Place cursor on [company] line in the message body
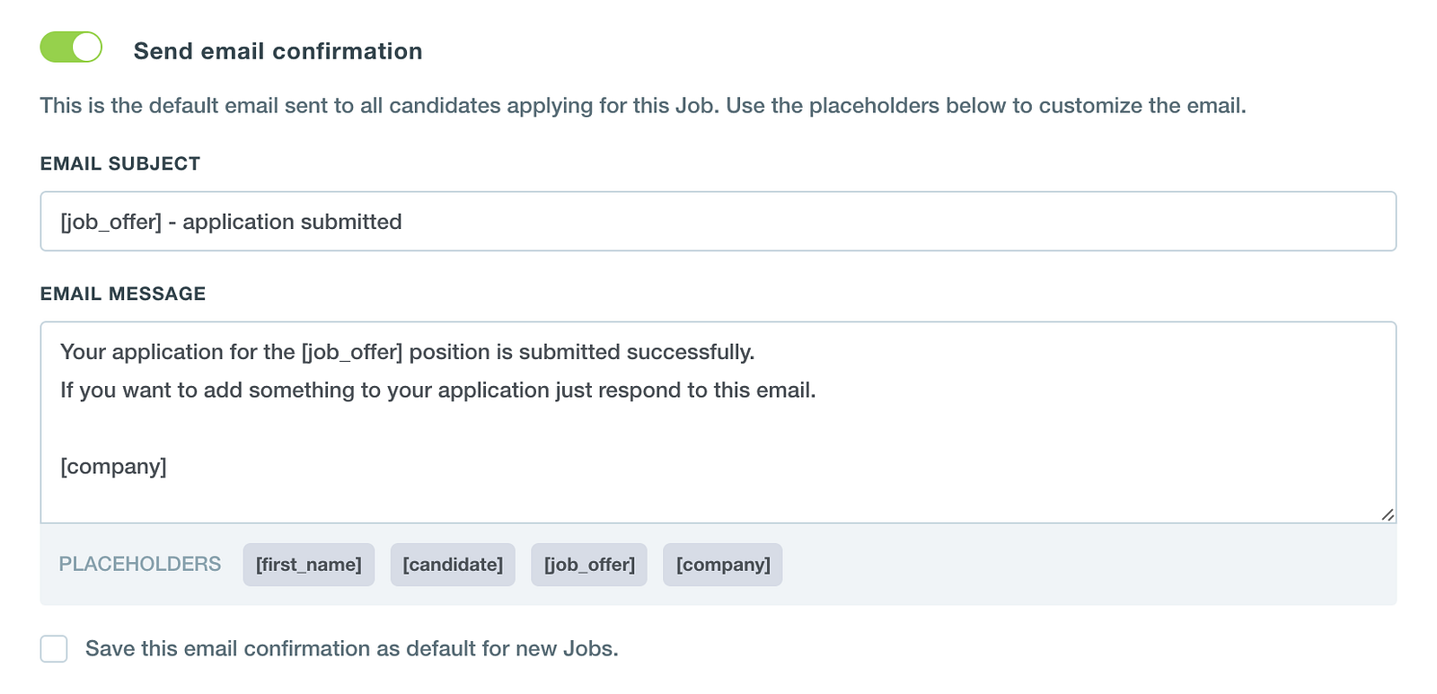This screenshot has height=694, width=1437. pos(114,467)
